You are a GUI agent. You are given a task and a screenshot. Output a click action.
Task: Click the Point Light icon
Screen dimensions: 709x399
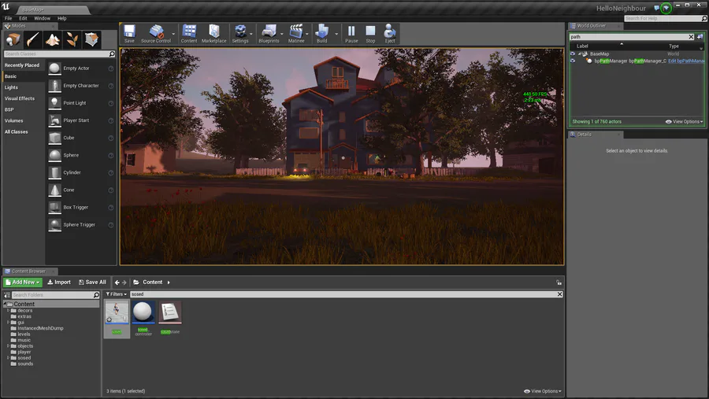tap(54, 103)
